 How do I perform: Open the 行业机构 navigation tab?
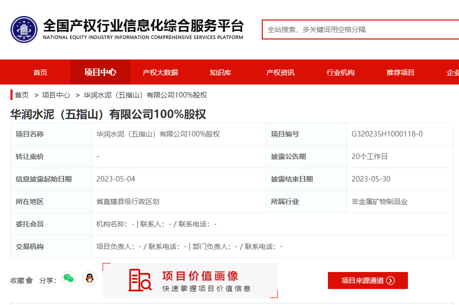point(340,72)
